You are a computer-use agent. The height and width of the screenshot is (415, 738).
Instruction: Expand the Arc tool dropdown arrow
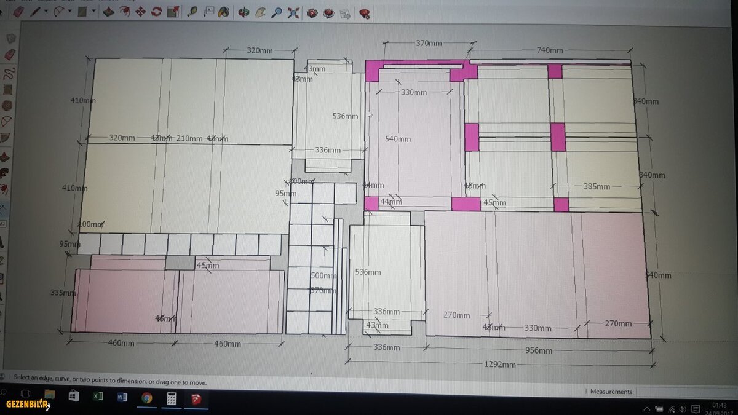pos(70,11)
